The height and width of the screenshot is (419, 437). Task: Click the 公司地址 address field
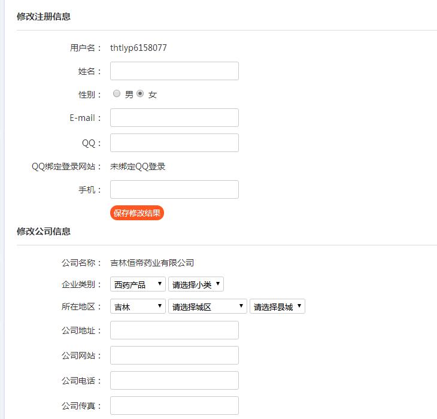[174, 330]
